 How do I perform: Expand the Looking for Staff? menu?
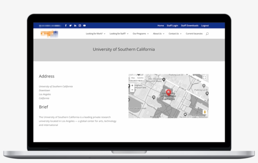point(119,34)
